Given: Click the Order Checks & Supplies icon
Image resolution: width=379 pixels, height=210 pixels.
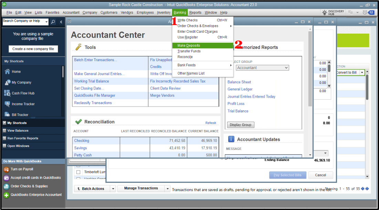Looking at the screenshot, I should [6, 186].
